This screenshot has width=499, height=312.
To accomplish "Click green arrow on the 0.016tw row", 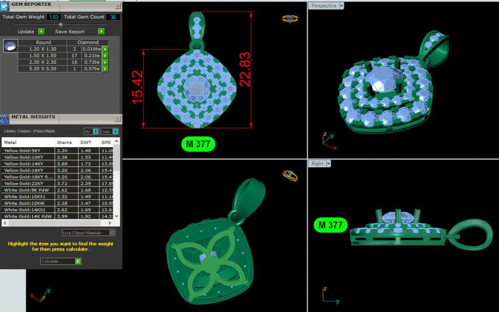I will pos(106,49).
